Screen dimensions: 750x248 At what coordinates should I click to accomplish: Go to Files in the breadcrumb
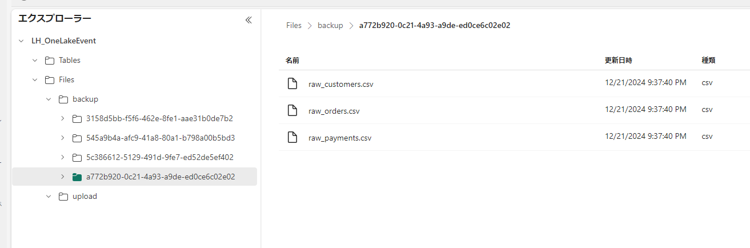coord(294,26)
